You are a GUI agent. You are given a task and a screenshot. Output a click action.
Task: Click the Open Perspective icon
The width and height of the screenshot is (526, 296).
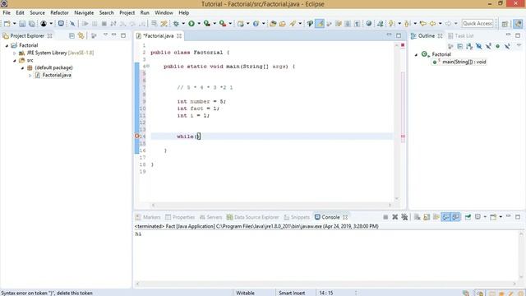pyautogui.click(x=505, y=24)
